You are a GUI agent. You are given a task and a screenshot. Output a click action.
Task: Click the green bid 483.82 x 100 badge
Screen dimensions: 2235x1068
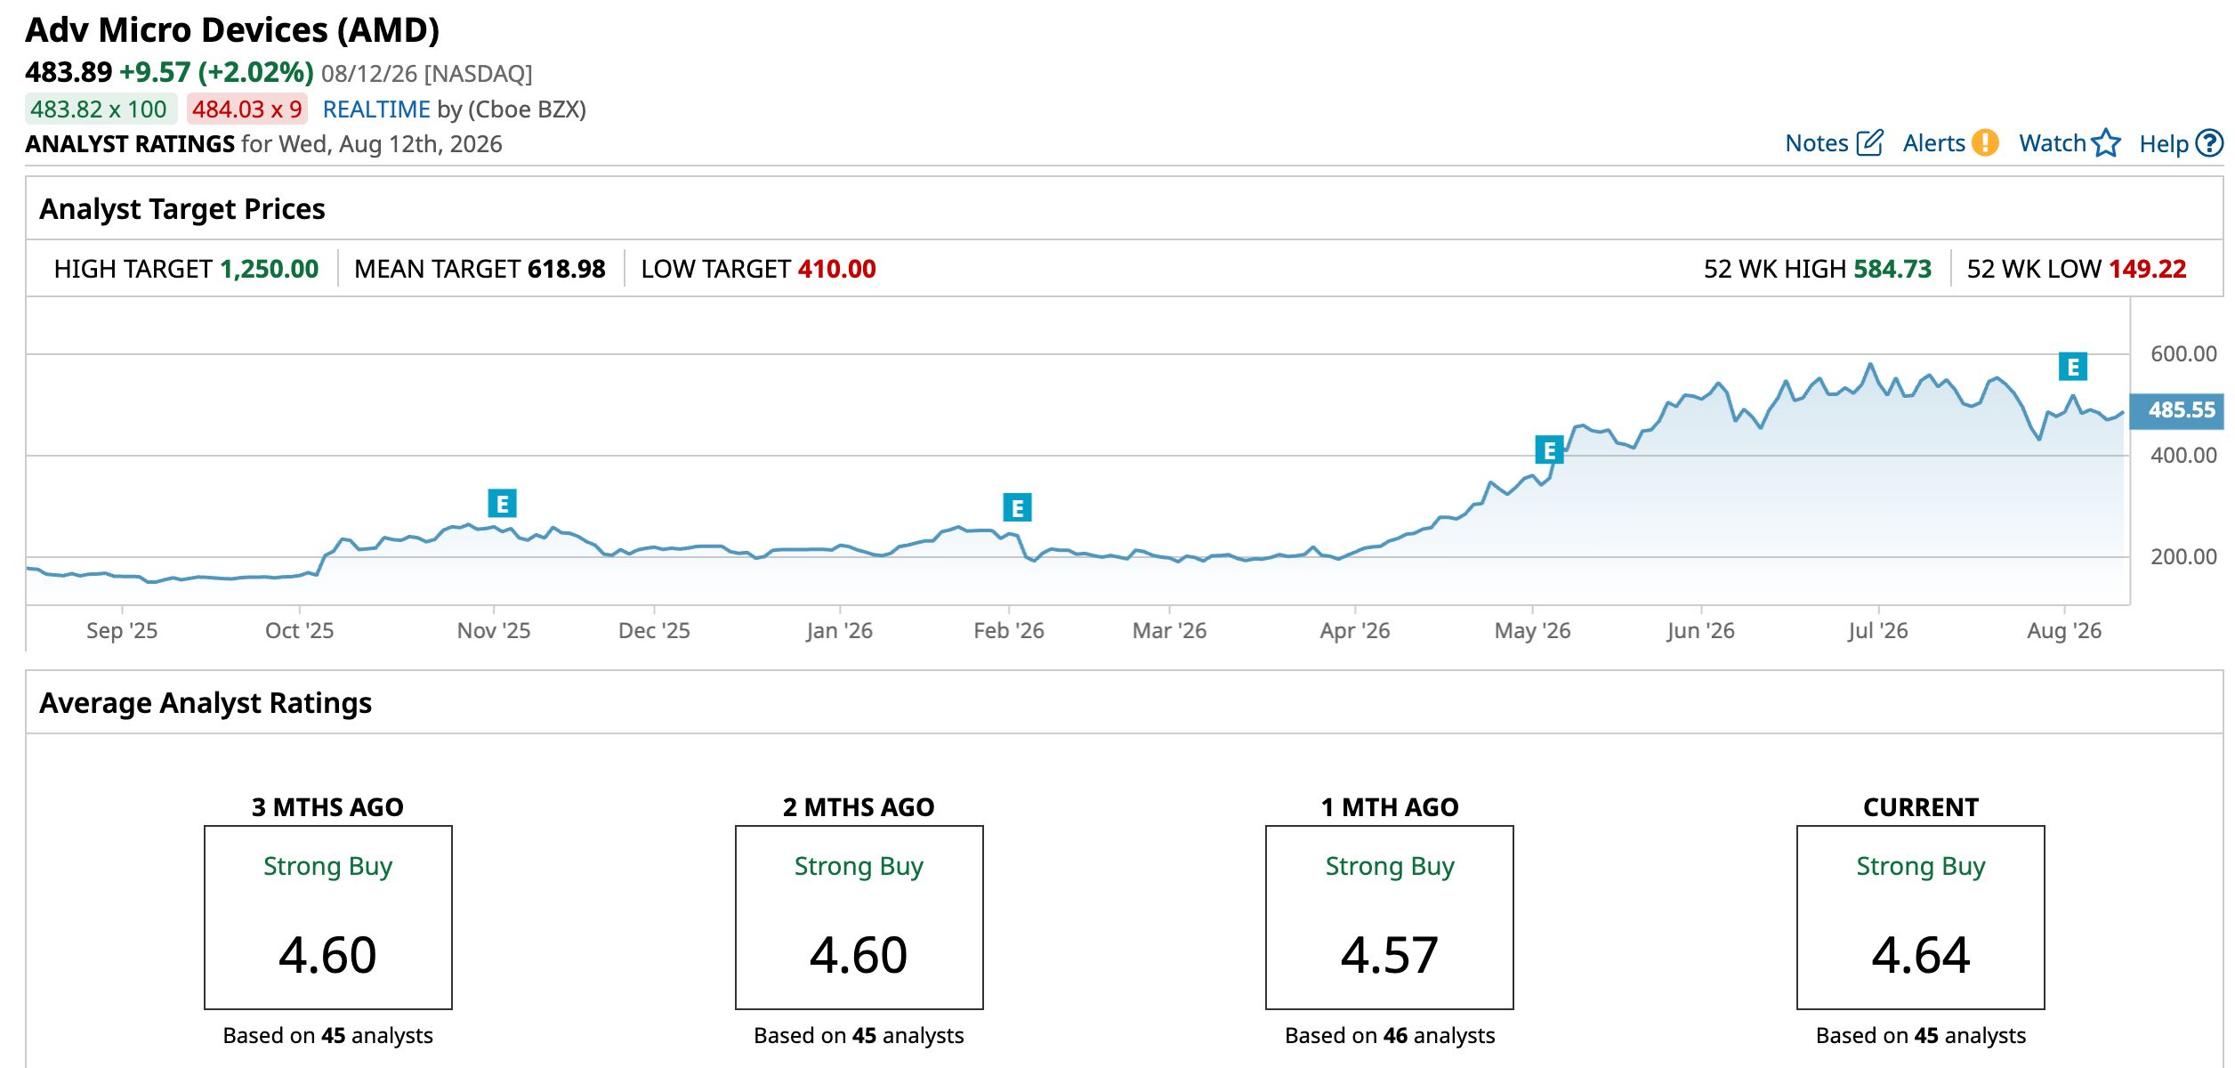(x=101, y=109)
